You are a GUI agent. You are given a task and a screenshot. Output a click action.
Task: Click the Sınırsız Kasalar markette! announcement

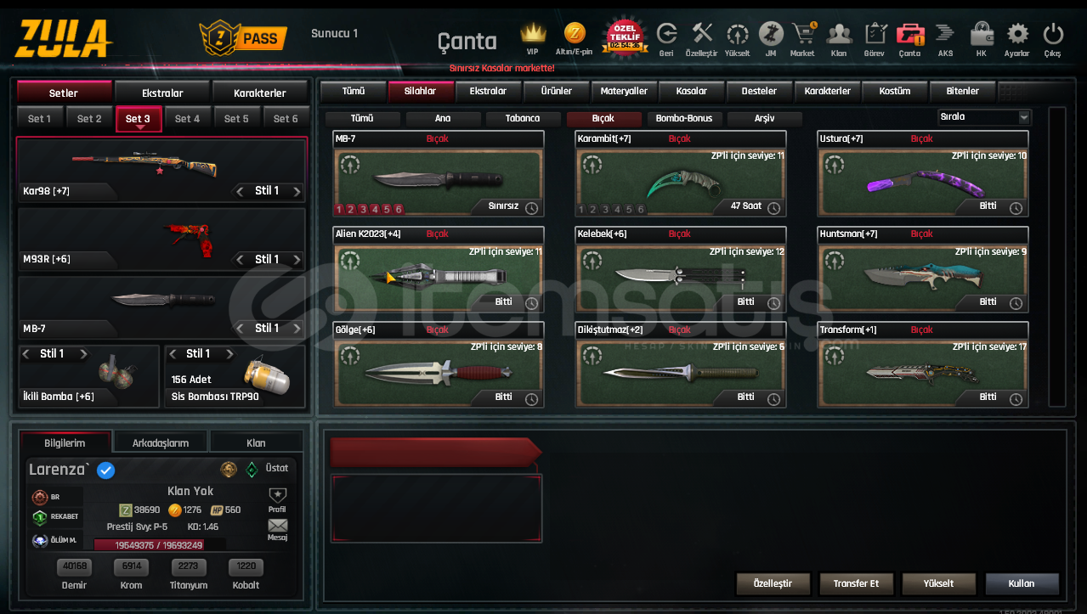tap(501, 68)
